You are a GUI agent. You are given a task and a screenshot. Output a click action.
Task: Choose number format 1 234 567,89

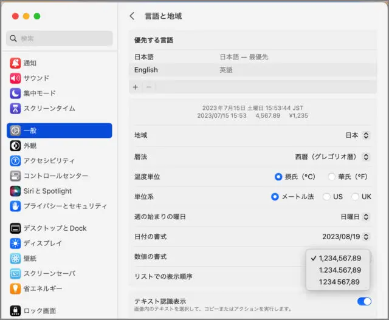[338, 282]
